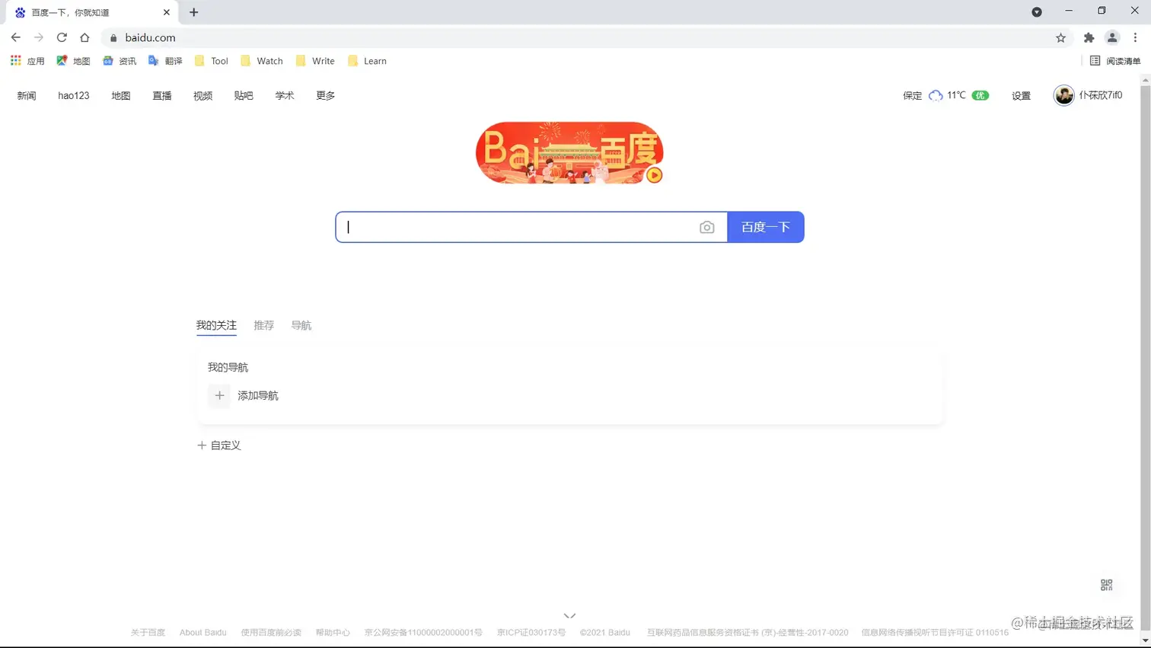Click the camera image search icon
Image resolution: width=1151 pixels, height=648 pixels.
click(x=707, y=227)
